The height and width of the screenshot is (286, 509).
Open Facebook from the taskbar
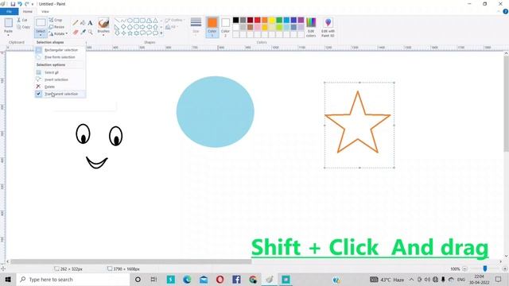pos(236,280)
